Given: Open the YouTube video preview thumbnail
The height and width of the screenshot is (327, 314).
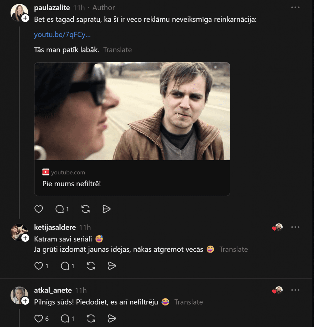Looking at the screenshot, I should (x=132, y=111).
